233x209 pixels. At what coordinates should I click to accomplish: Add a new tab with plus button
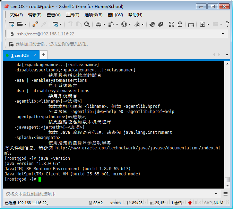(44, 55)
